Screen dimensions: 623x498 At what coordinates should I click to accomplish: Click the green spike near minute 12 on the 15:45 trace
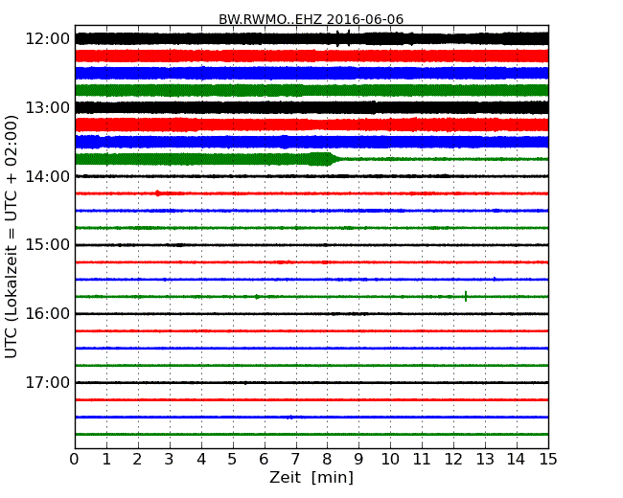pyautogui.click(x=466, y=296)
